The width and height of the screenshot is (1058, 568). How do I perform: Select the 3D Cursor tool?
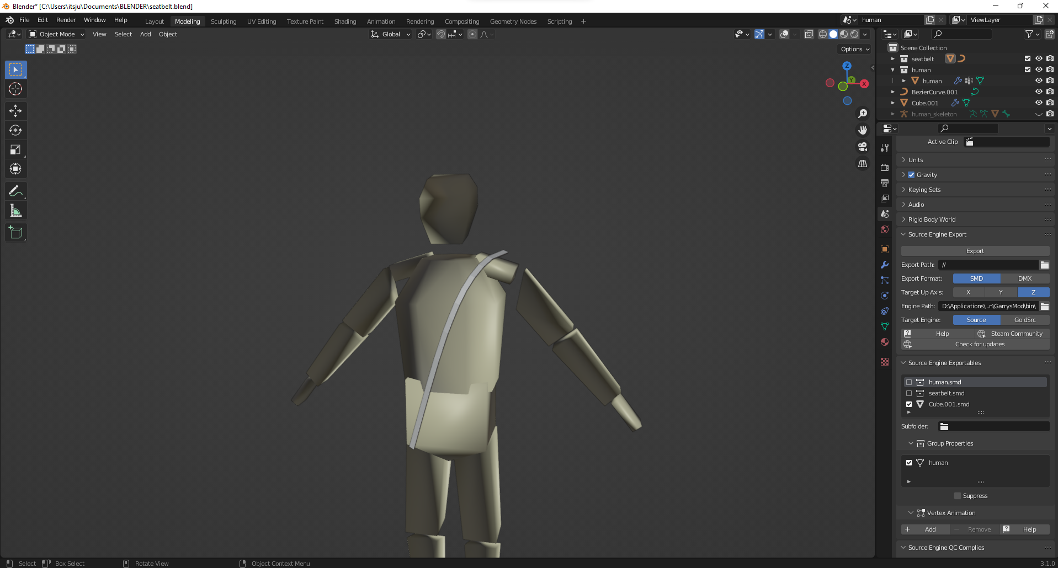15,89
